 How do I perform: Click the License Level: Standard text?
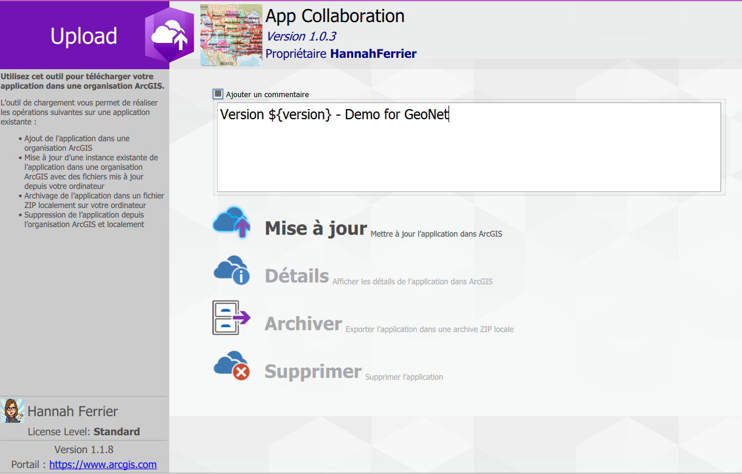[84, 432]
